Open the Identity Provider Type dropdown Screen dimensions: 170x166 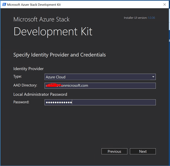click(x=100, y=77)
